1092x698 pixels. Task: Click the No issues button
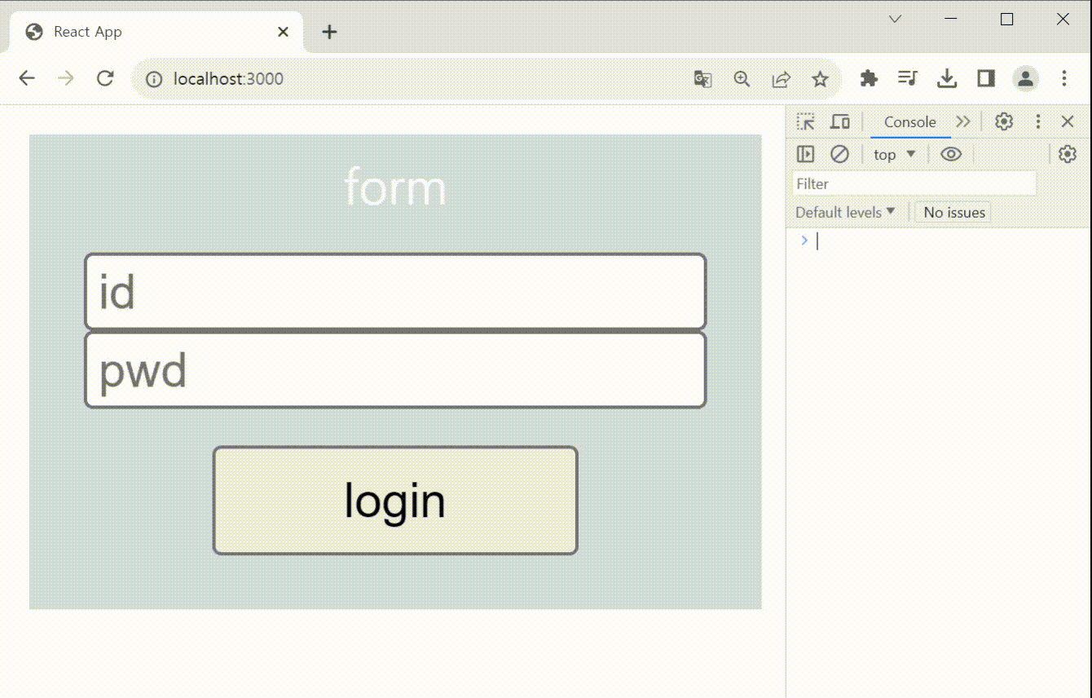coord(953,212)
